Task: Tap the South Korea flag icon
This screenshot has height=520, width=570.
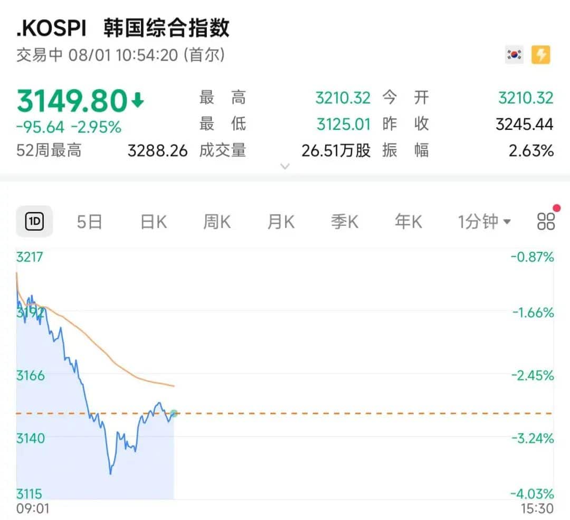Action: (x=514, y=54)
